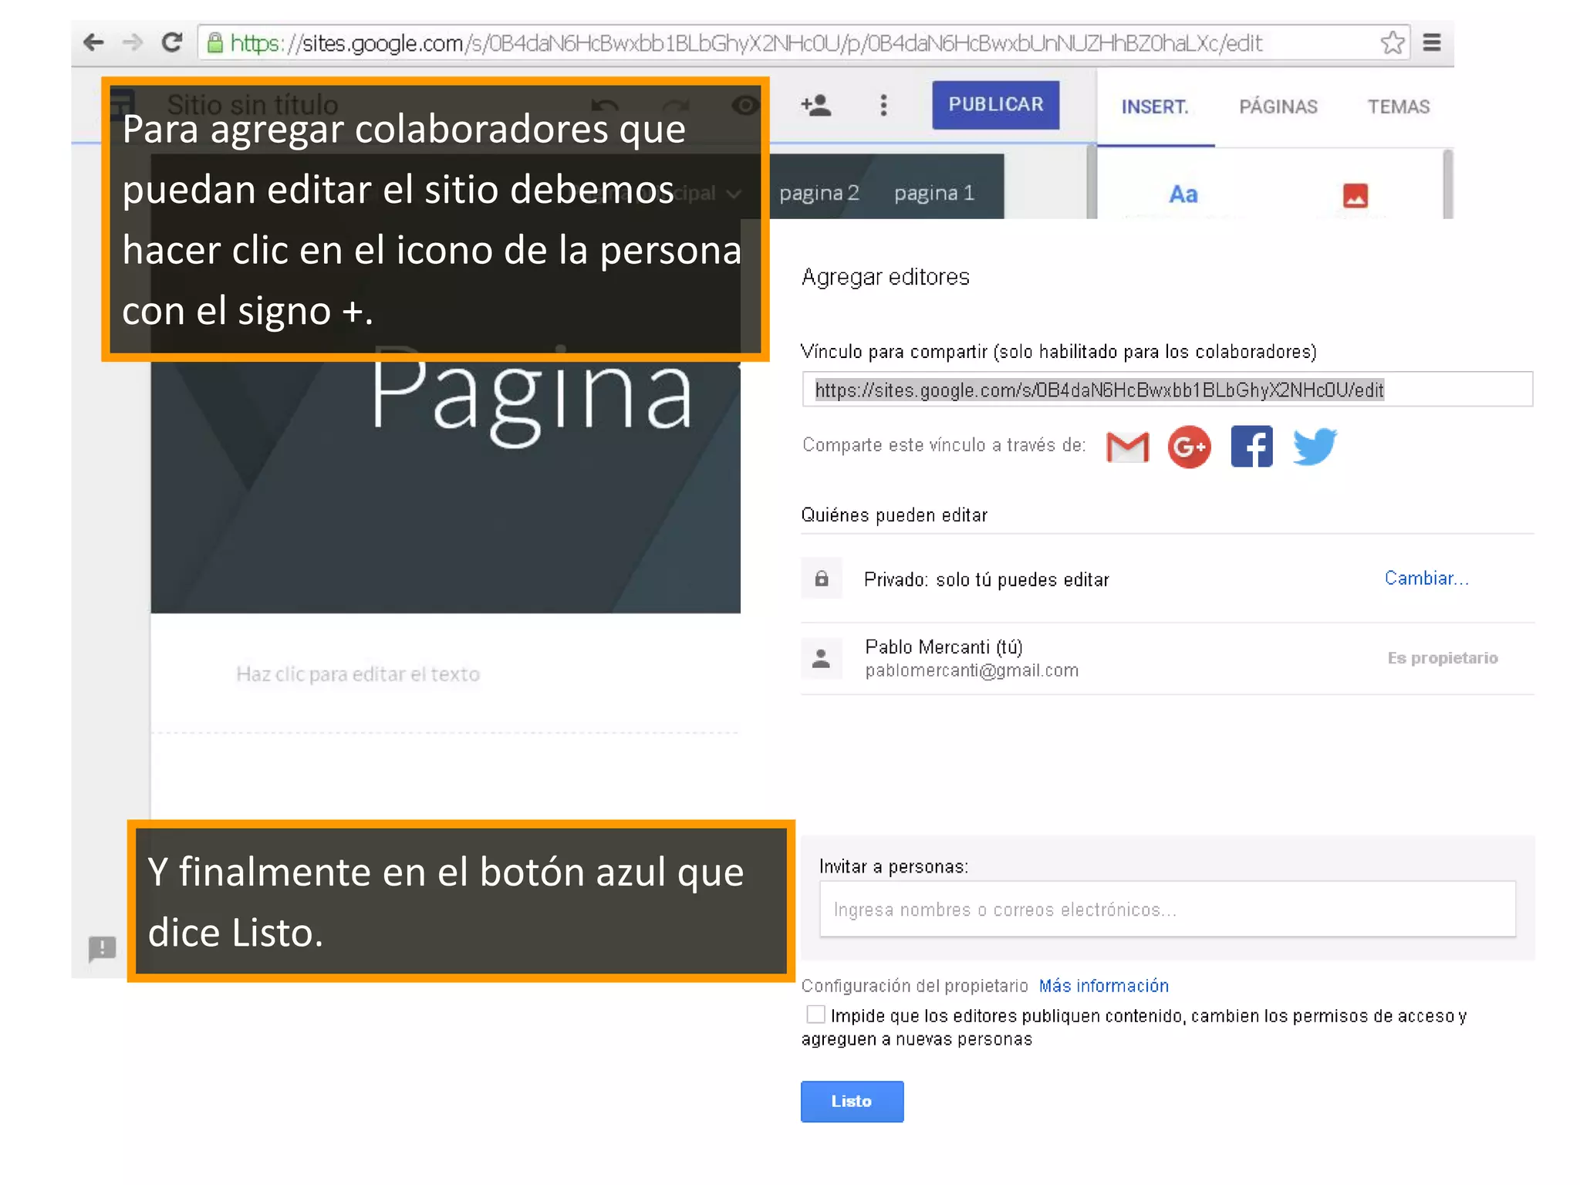Click the insert panel vertical scrollbar
Viewport: 1580px width, 1185px height.
click(x=1448, y=184)
